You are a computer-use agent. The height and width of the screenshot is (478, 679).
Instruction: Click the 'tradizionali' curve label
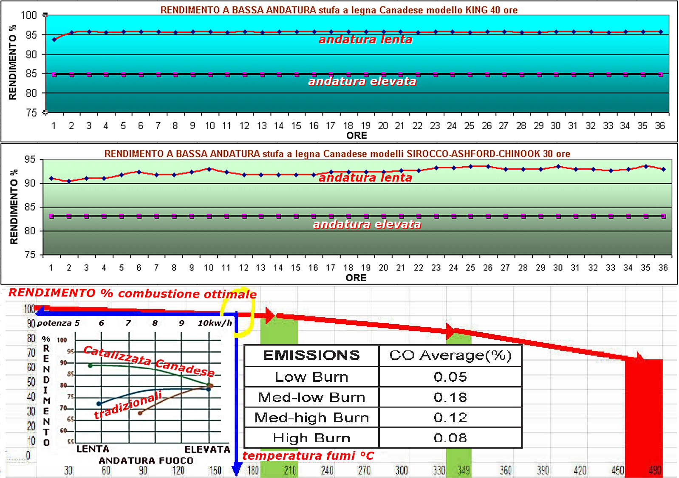click(x=128, y=405)
